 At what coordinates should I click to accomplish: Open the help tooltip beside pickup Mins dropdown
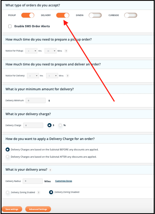coord(66,51)
